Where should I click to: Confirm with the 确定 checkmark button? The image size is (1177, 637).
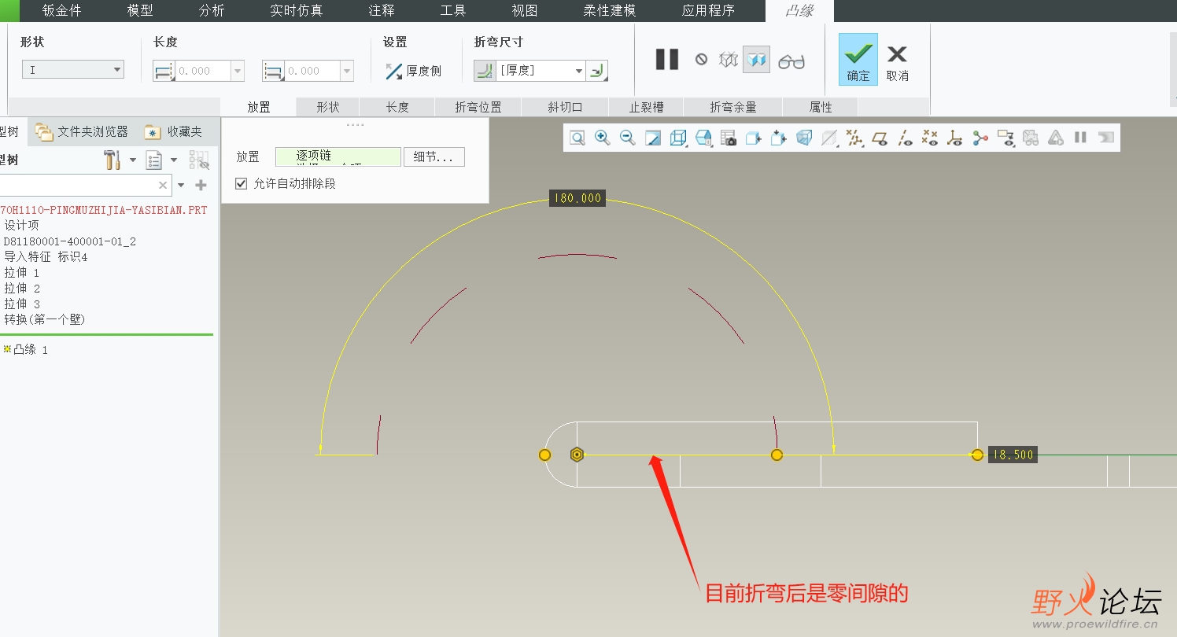pyautogui.click(x=858, y=60)
